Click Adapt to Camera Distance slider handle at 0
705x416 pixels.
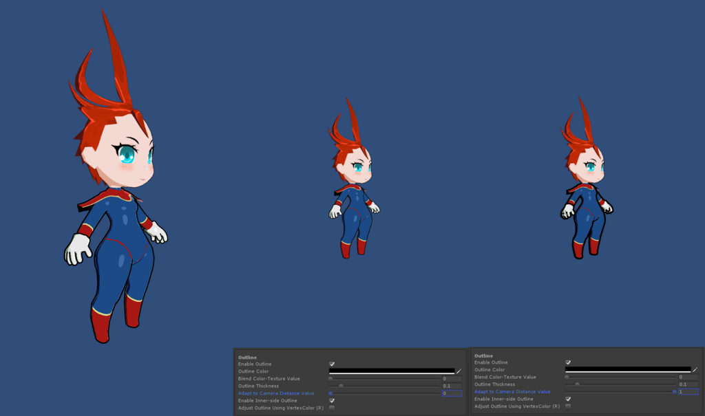point(330,393)
